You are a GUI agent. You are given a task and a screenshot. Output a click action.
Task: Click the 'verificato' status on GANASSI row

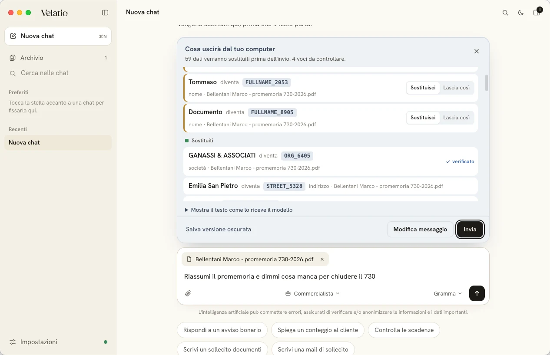coord(460,161)
